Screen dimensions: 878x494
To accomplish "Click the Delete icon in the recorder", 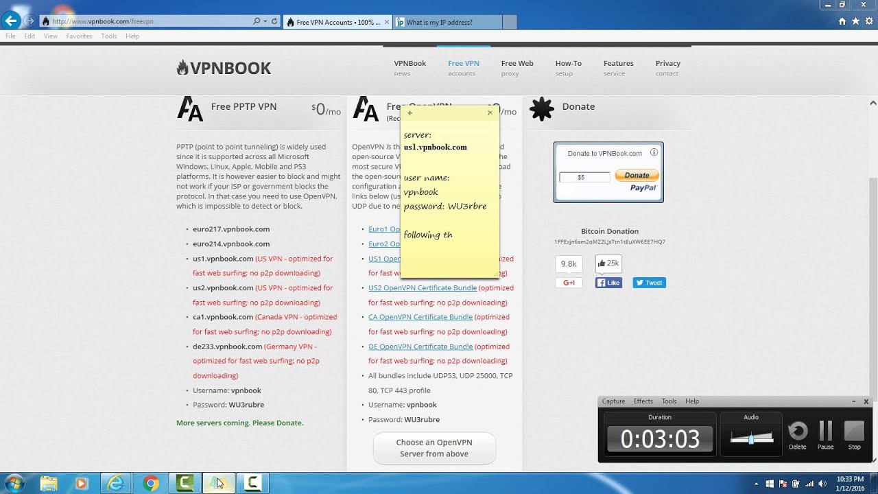I will pos(797,434).
